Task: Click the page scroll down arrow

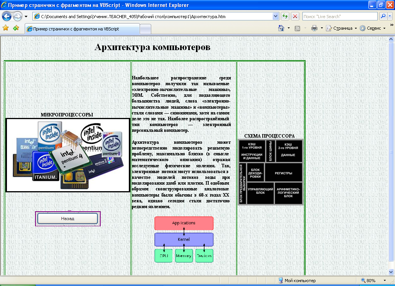Action: 391,272
